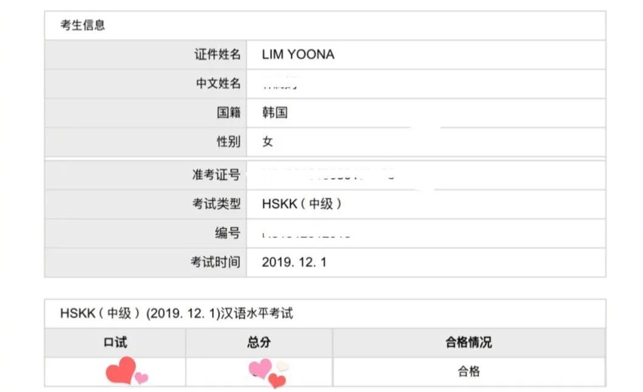The width and height of the screenshot is (643, 392).
Task: Click the 性别 value 女
Action: (267, 142)
